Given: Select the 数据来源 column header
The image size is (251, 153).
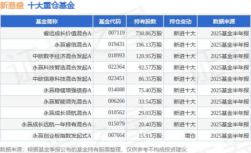Looking at the screenshot, I should 224,22.
